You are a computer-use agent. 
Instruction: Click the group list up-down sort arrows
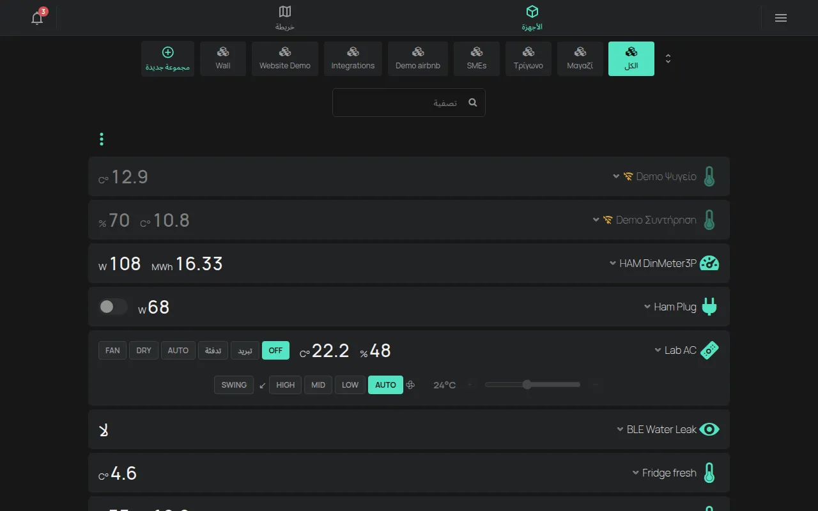coord(668,59)
